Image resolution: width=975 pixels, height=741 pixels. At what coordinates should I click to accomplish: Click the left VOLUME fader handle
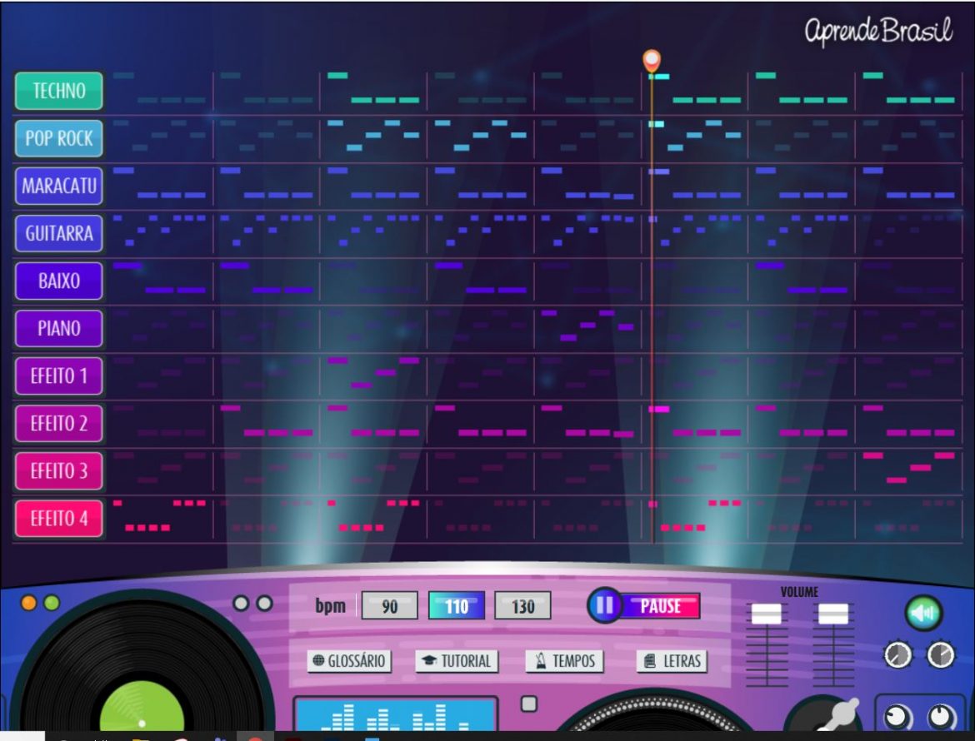click(x=767, y=614)
